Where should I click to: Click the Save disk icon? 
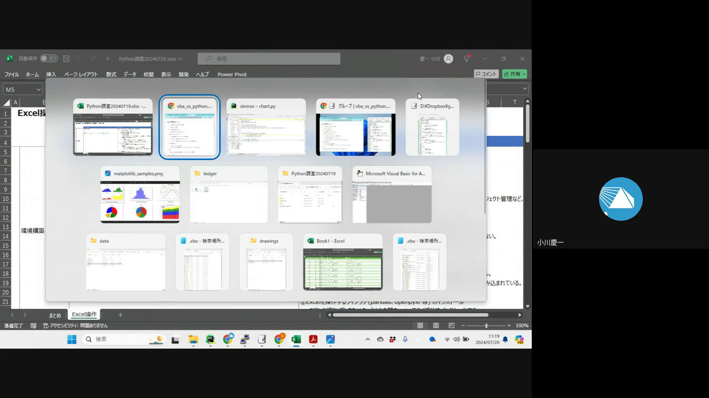pyautogui.click(x=66, y=59)
